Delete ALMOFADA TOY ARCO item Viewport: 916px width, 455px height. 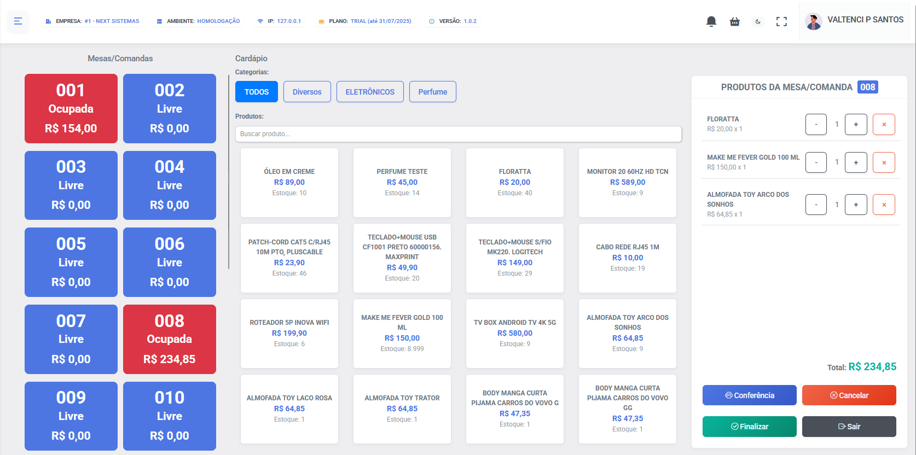coord(883,205)
